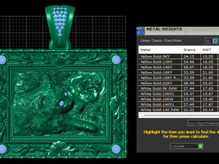This screenshot has height=164, width=219.
Task: Click the table's horizontal scrollbar
Action: (181, 115)
